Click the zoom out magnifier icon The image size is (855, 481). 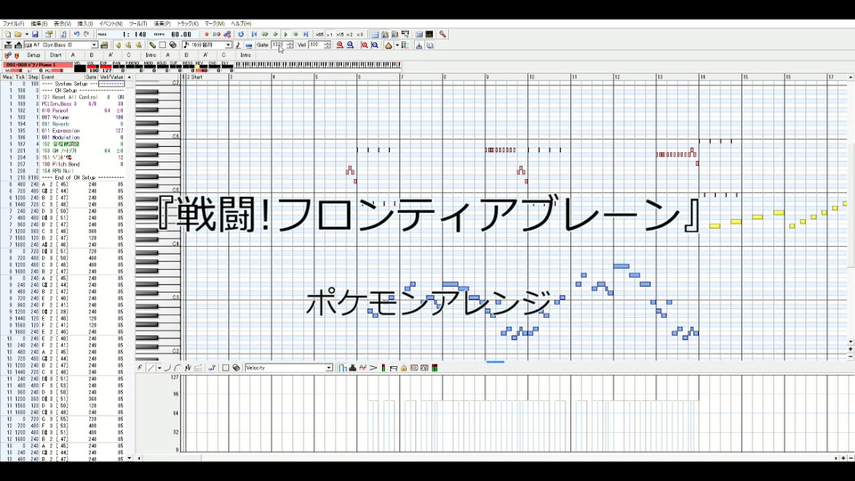pyautogui.click(x=350, y=45)
